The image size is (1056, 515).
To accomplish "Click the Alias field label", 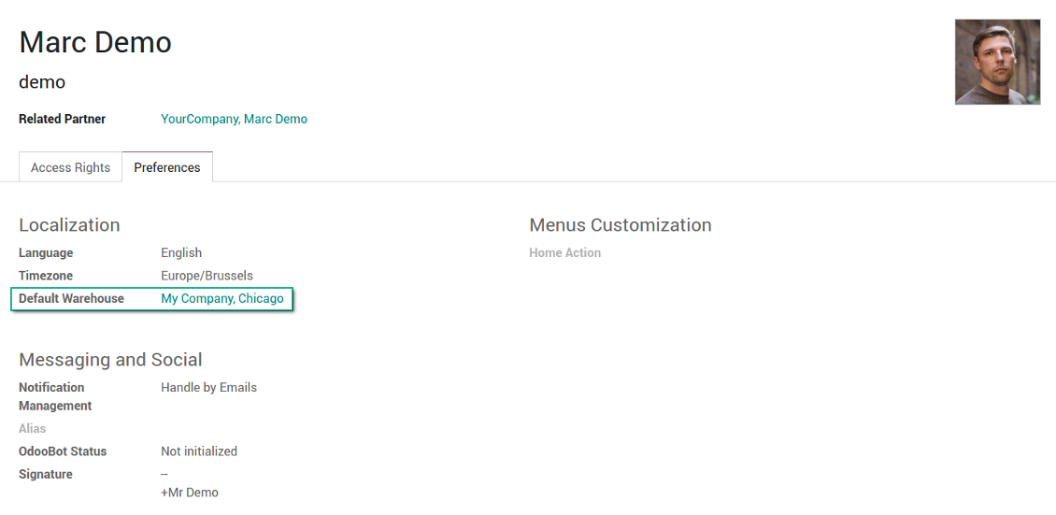I will [x=32, y=429].
